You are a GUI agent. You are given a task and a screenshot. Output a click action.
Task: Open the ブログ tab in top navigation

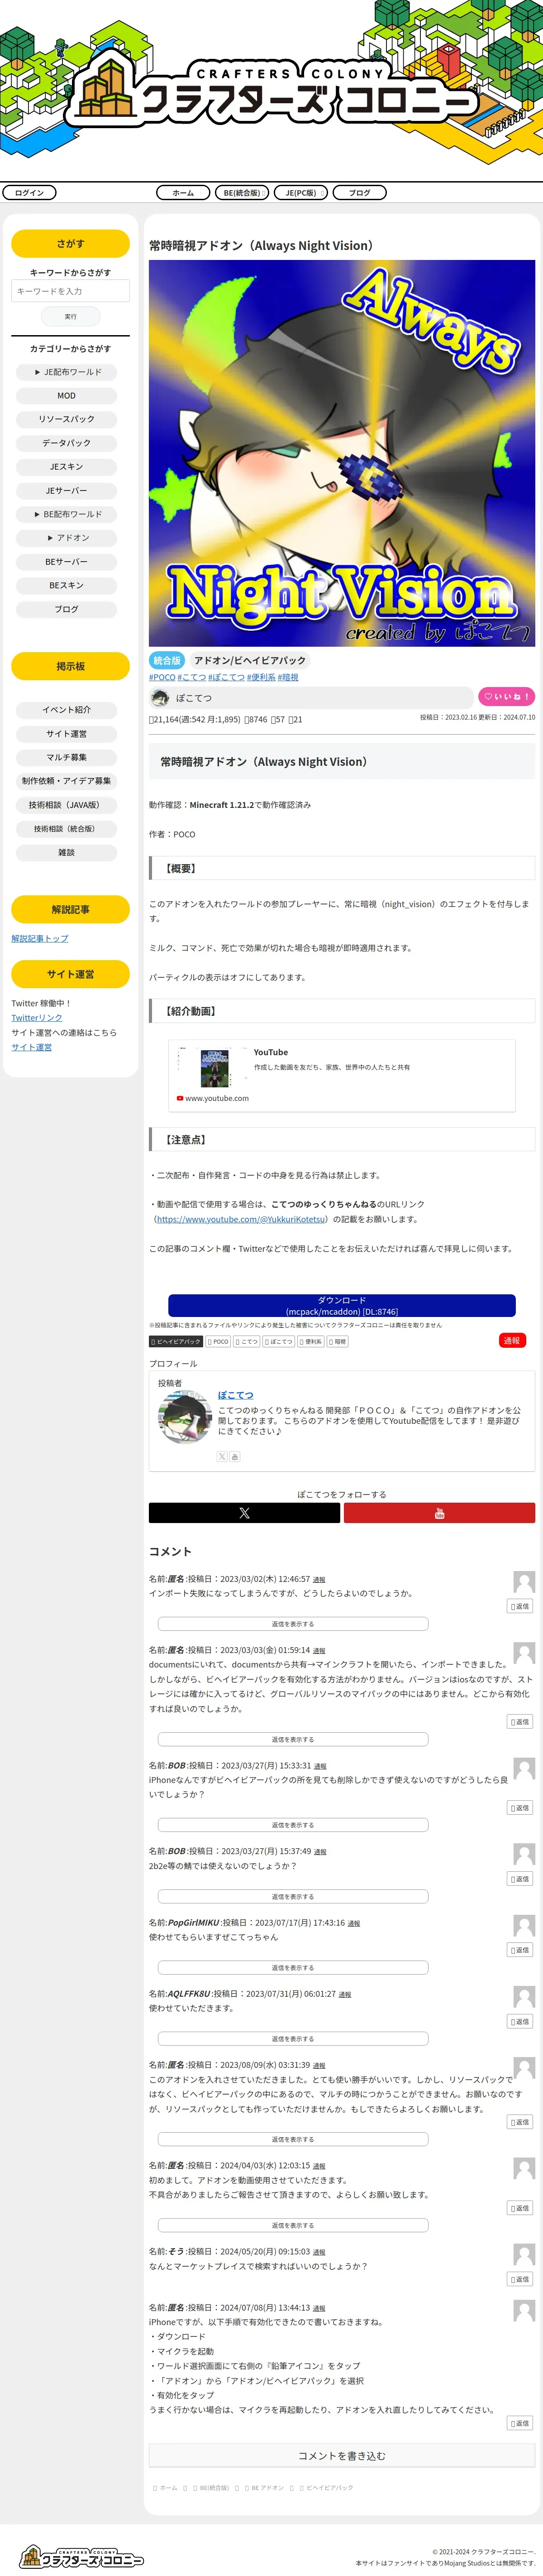(x=360, y=193)
